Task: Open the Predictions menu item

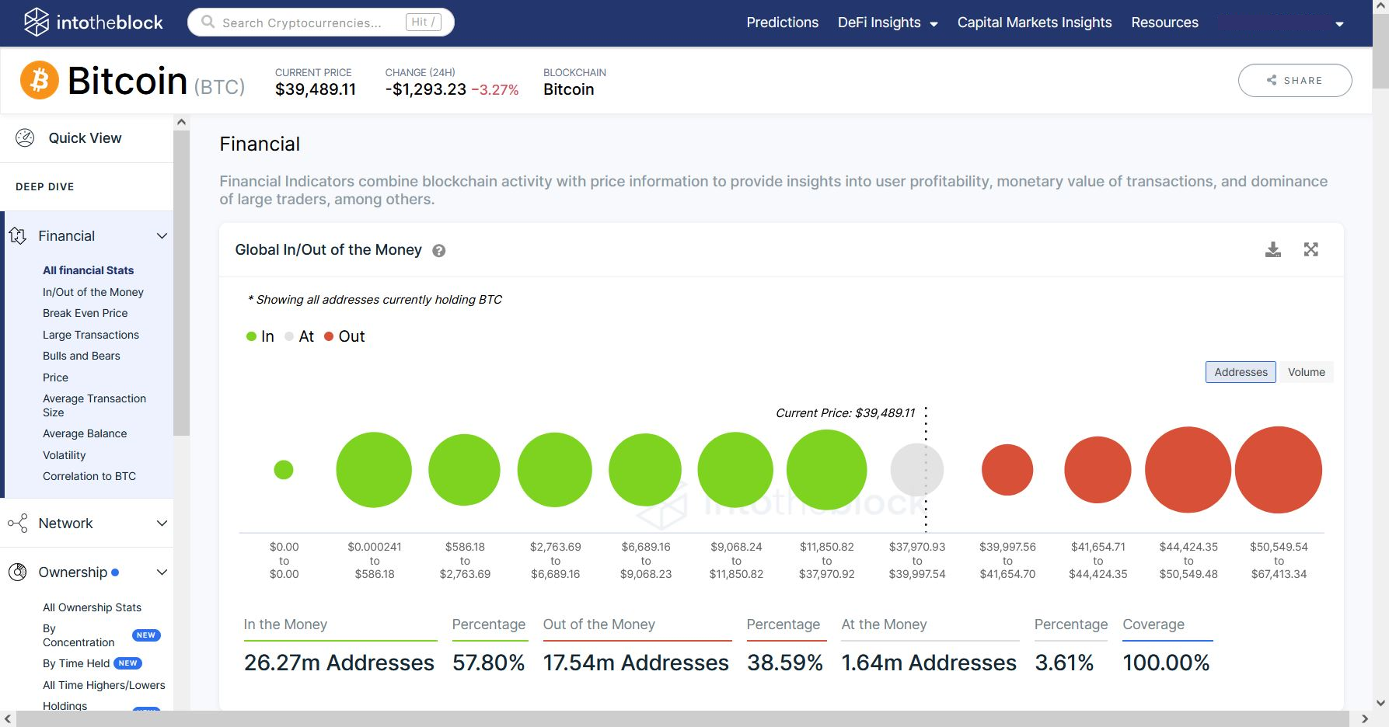Action: coord(782,23)
